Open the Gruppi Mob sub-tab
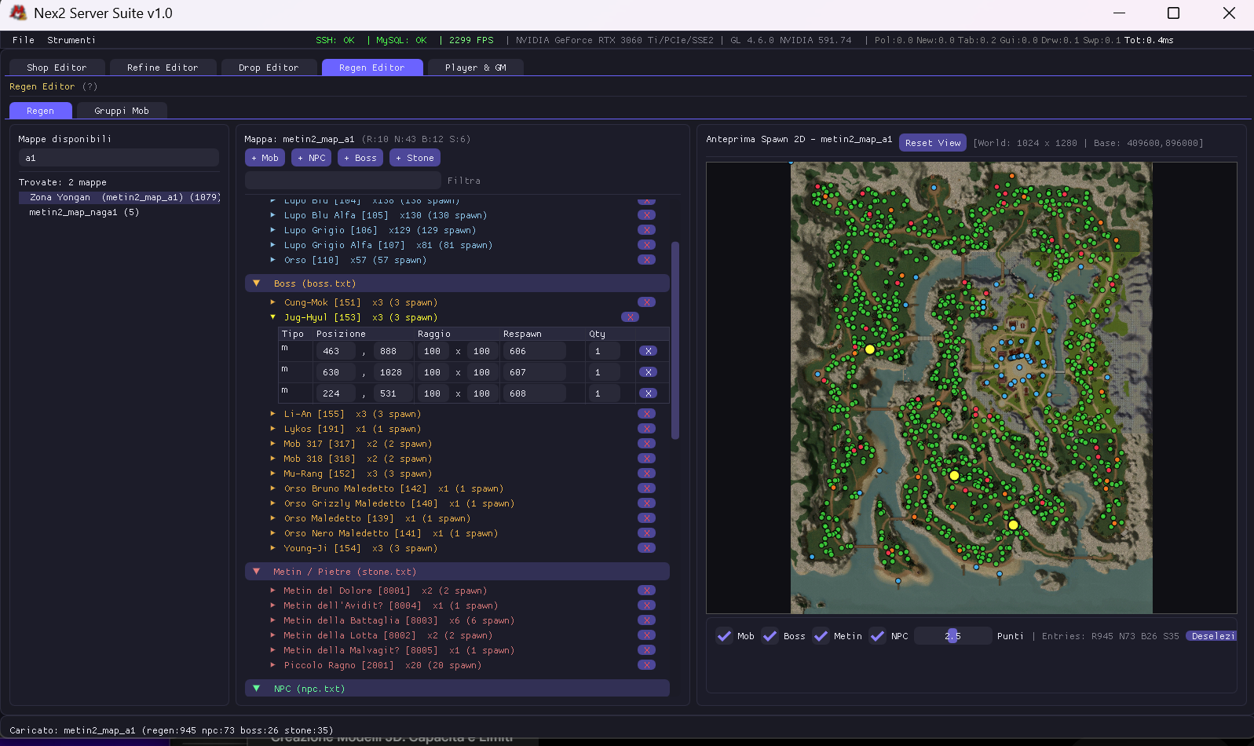1254x746 pixels. pos(122,111)
